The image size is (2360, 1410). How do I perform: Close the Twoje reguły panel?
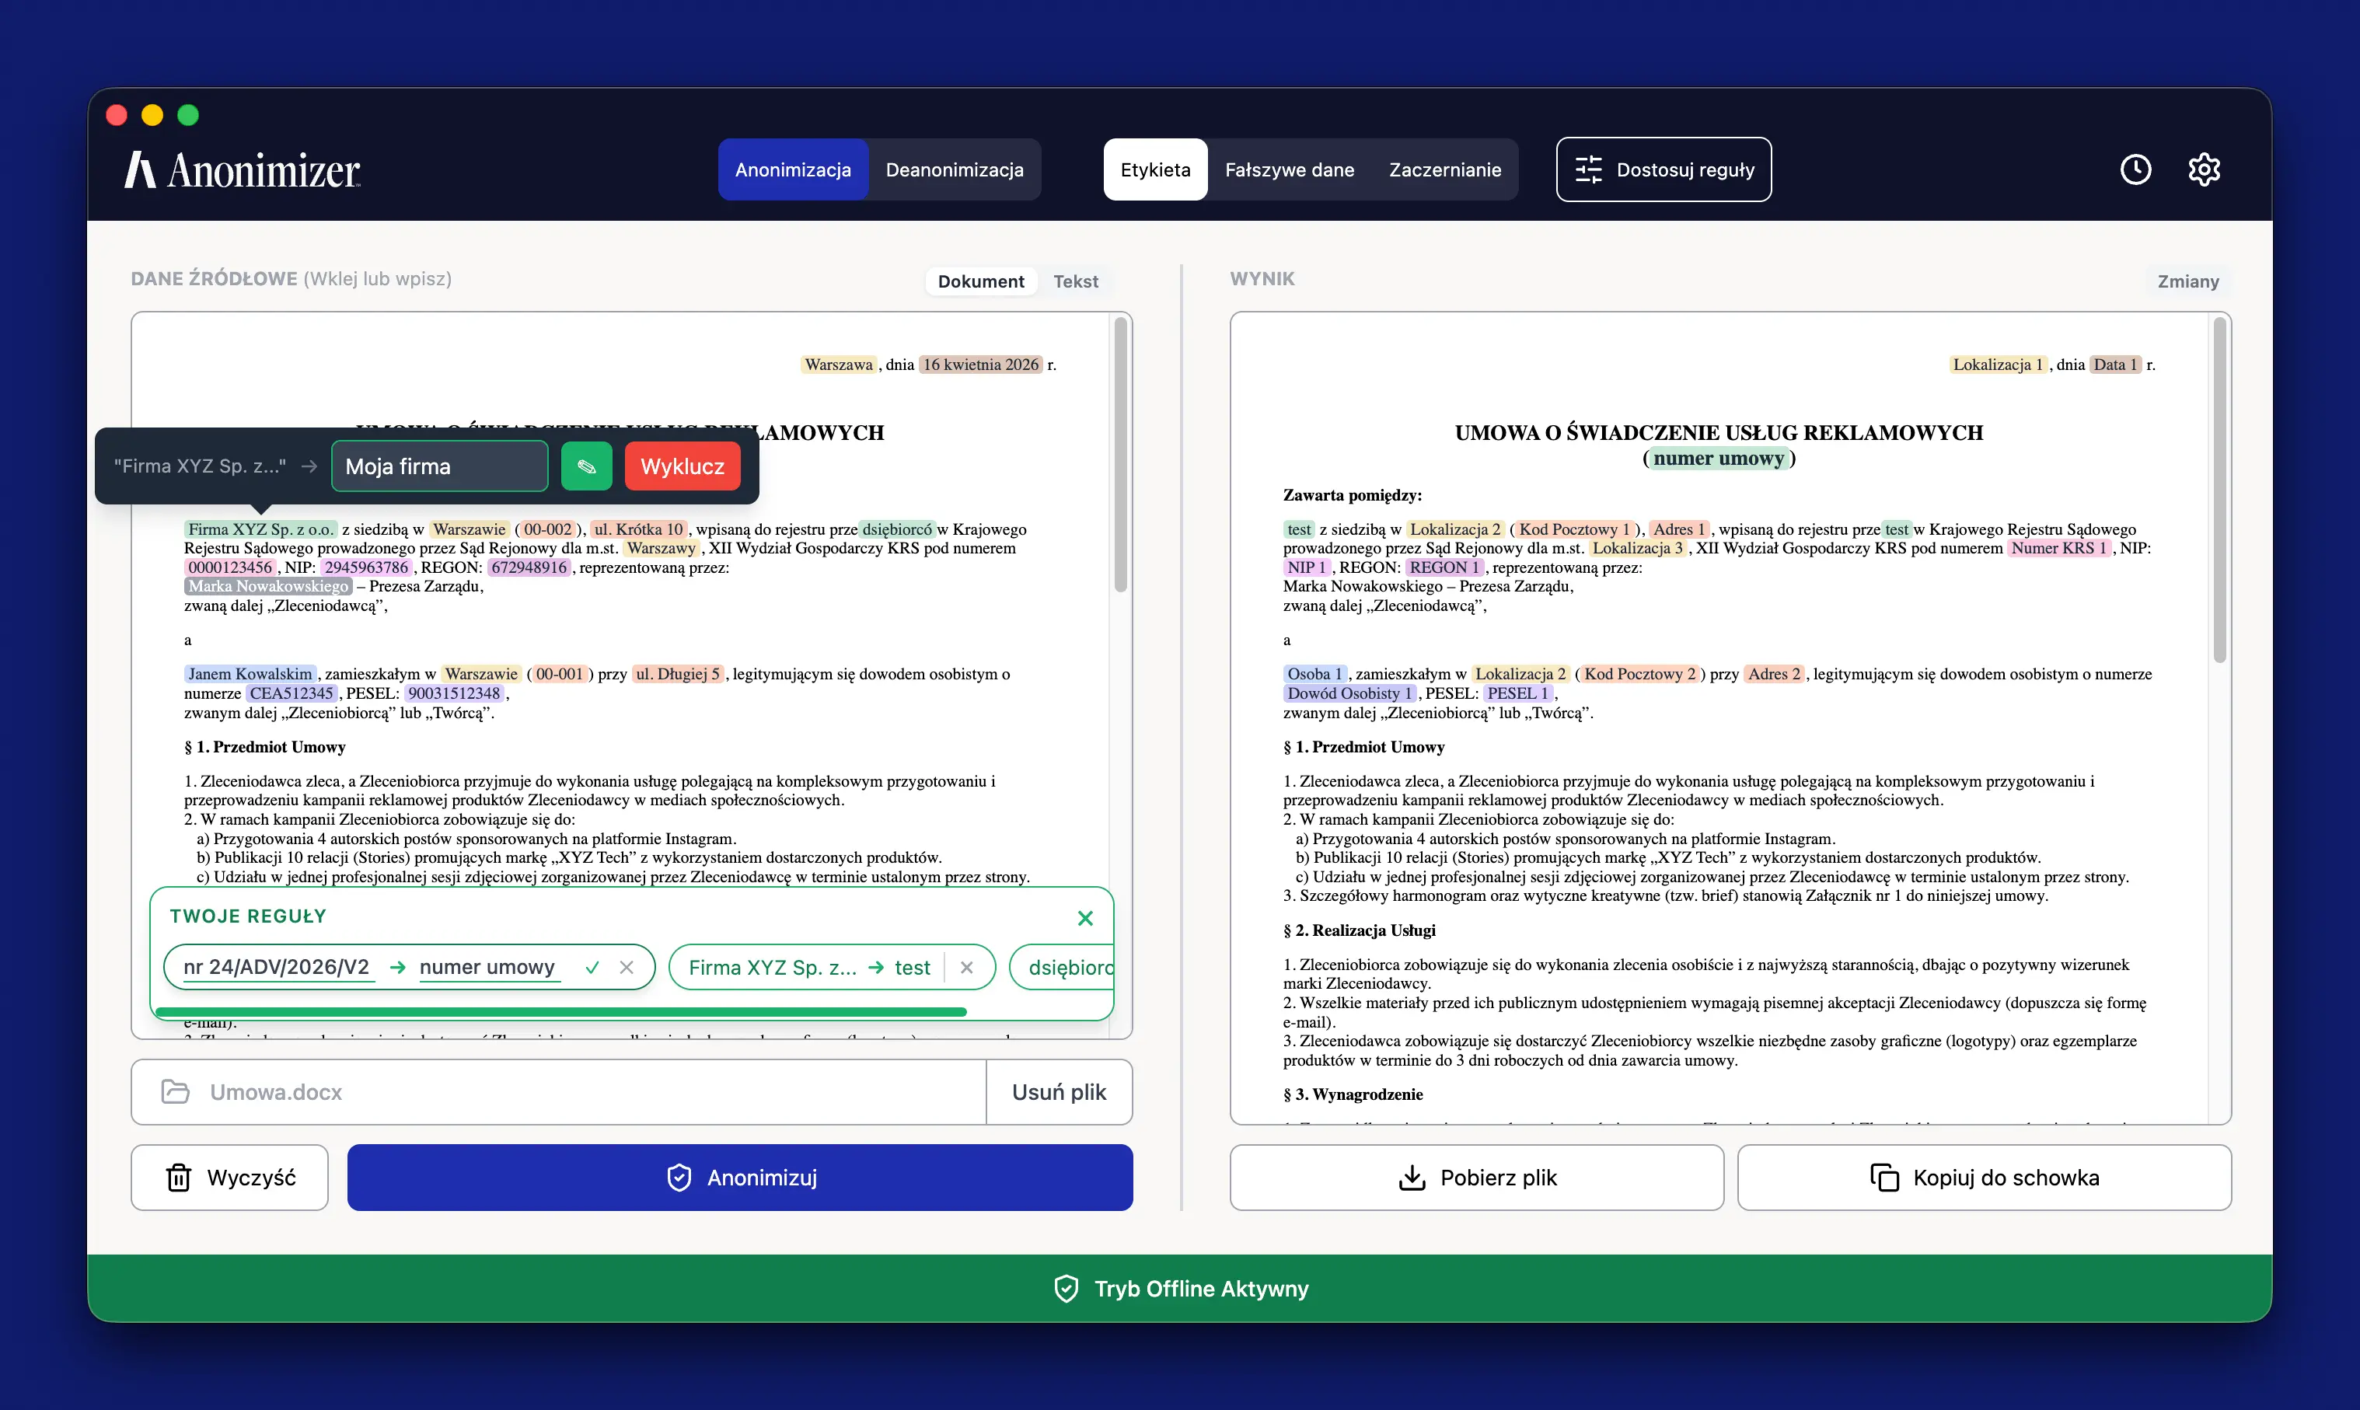coord(1085,918)
